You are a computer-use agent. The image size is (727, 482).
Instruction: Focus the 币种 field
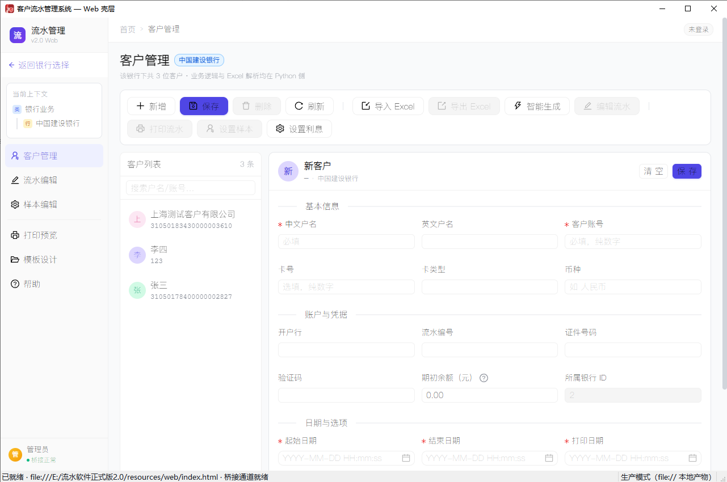pyautogui.click(x=633, y=287)
